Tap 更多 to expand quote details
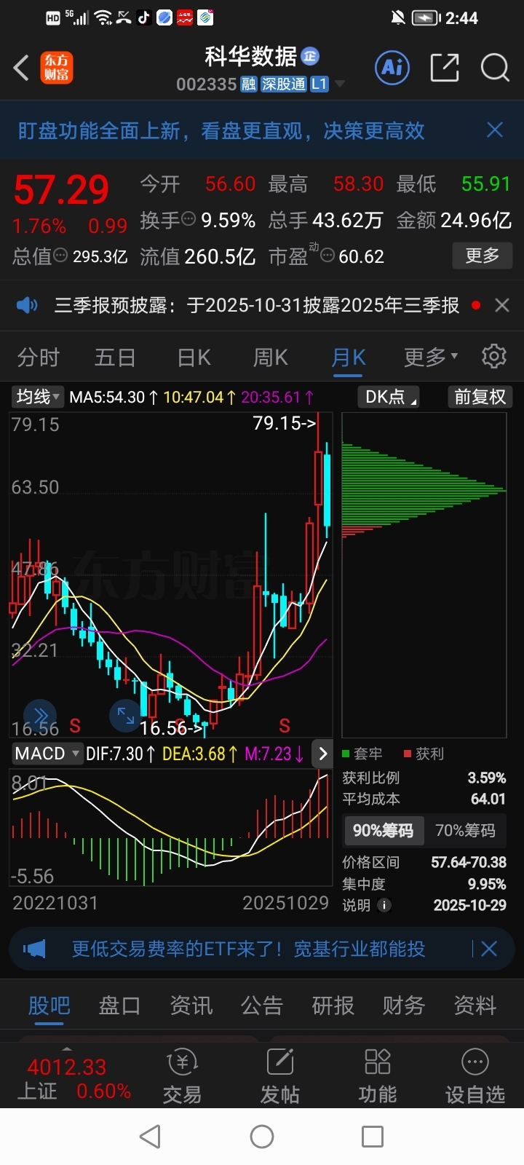The width and height of the screenshot is (524, 1165). [x=483, y=256]
